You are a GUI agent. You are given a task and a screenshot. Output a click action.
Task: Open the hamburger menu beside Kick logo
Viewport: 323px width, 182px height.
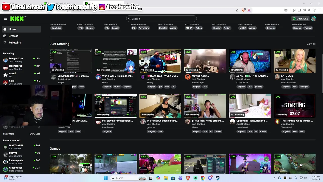[5, 19]
